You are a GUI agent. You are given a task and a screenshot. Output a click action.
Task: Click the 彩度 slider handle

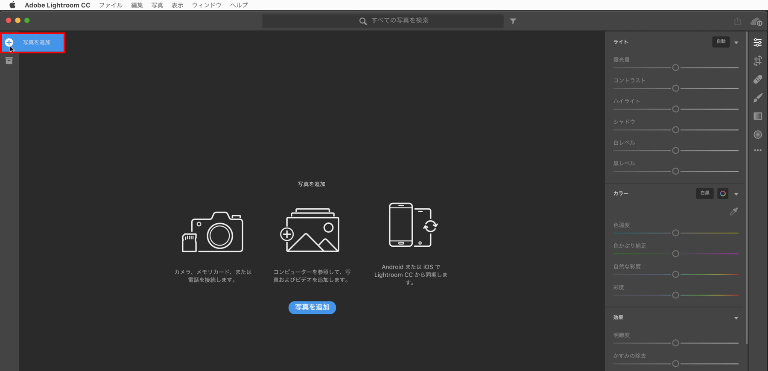(x=675, y=295)
